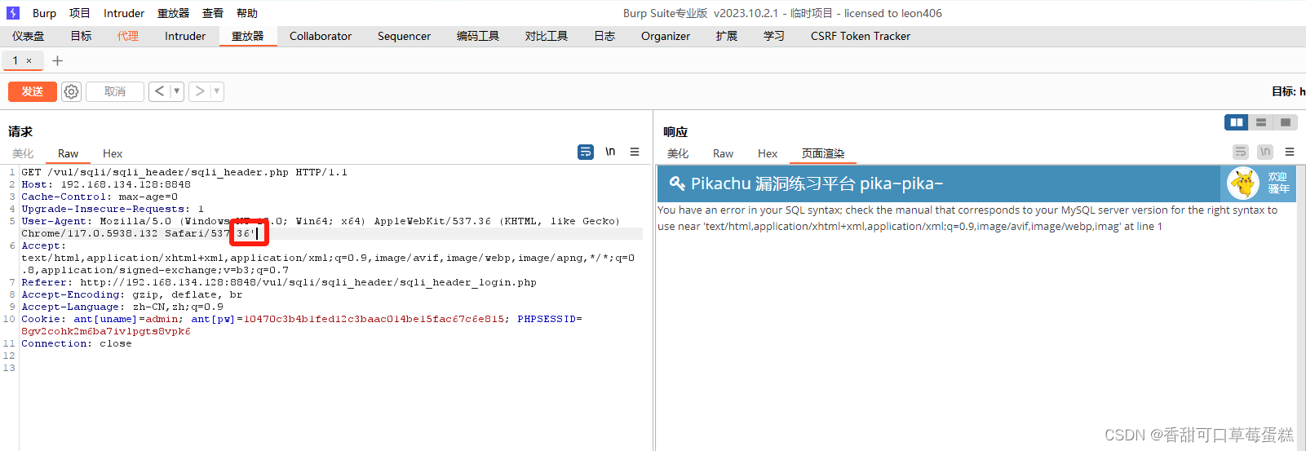Toggle response \n characters display

(1265, 152)
